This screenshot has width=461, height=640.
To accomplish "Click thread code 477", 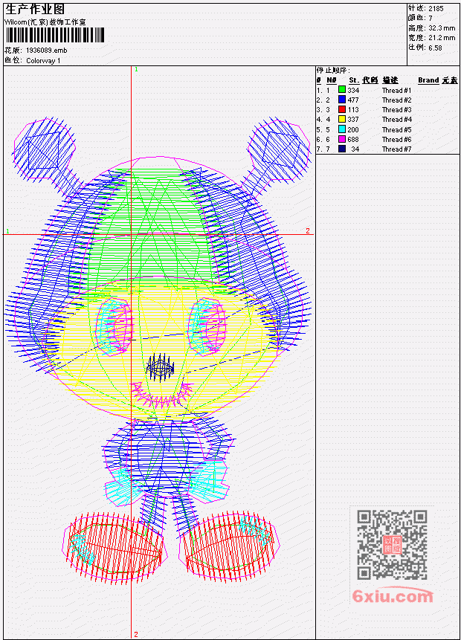I will tap(353, 100).
